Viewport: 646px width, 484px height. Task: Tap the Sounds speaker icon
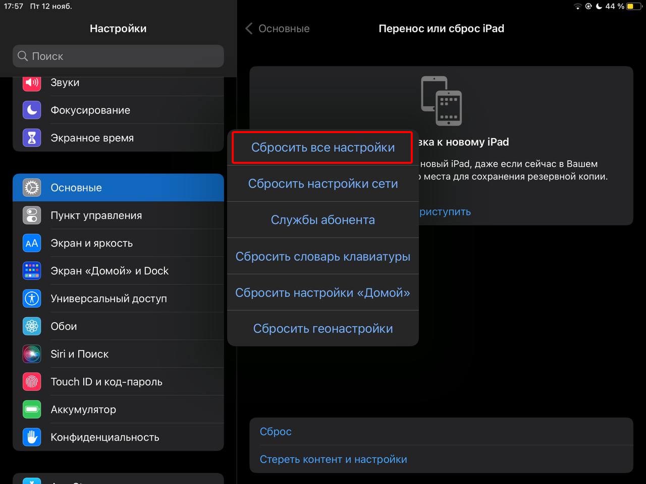point(32,83)
